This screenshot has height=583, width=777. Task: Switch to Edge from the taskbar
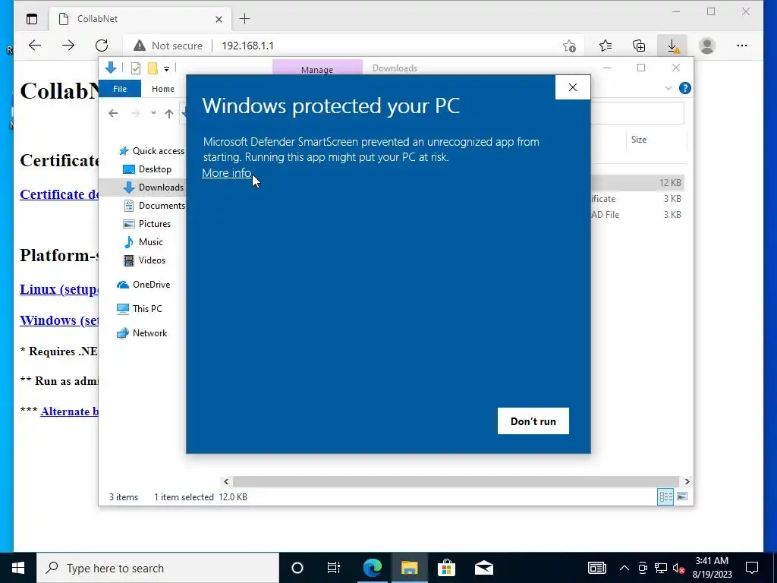372,568
